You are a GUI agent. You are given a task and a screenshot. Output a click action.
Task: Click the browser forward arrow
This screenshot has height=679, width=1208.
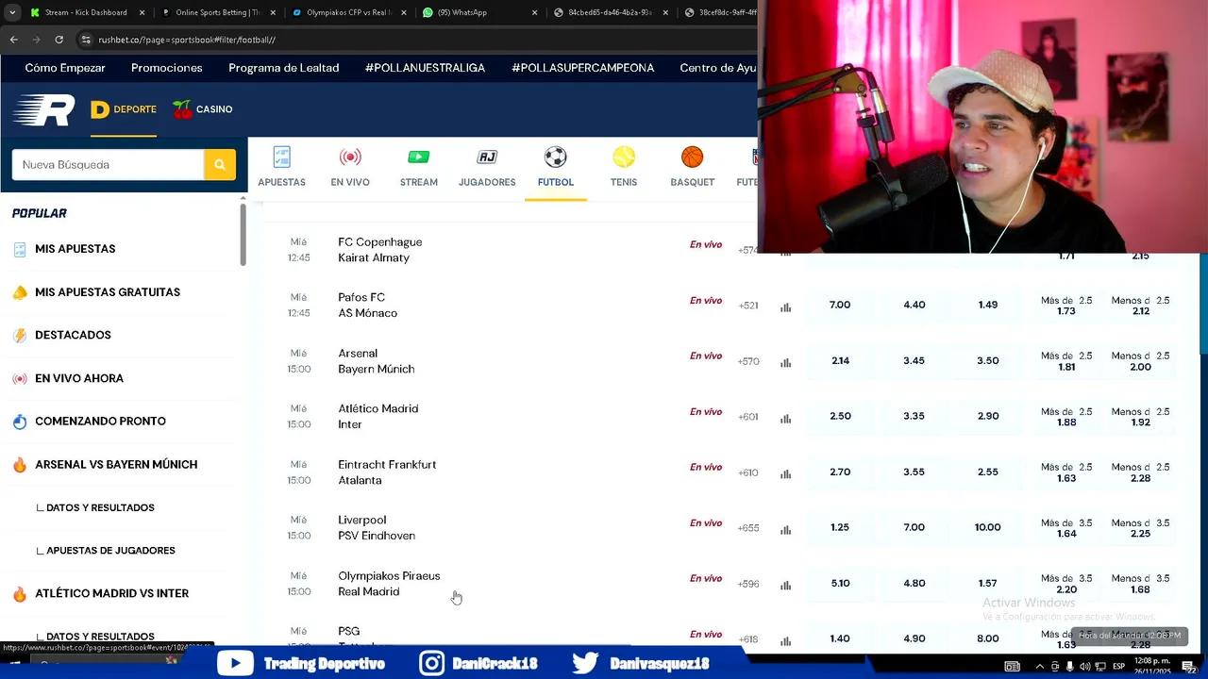pyautogui.click(x=36, y=40)
